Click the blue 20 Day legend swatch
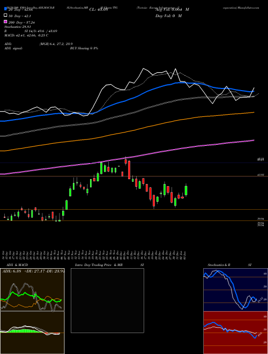The image size is (268, 354). [6, 9]
